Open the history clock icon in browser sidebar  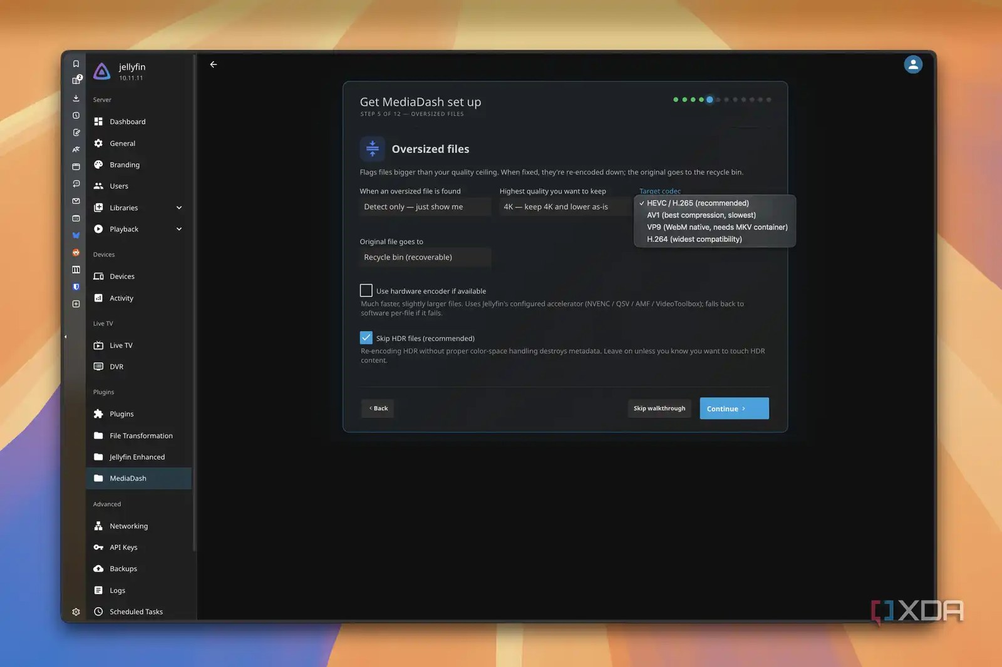(76, 115)
